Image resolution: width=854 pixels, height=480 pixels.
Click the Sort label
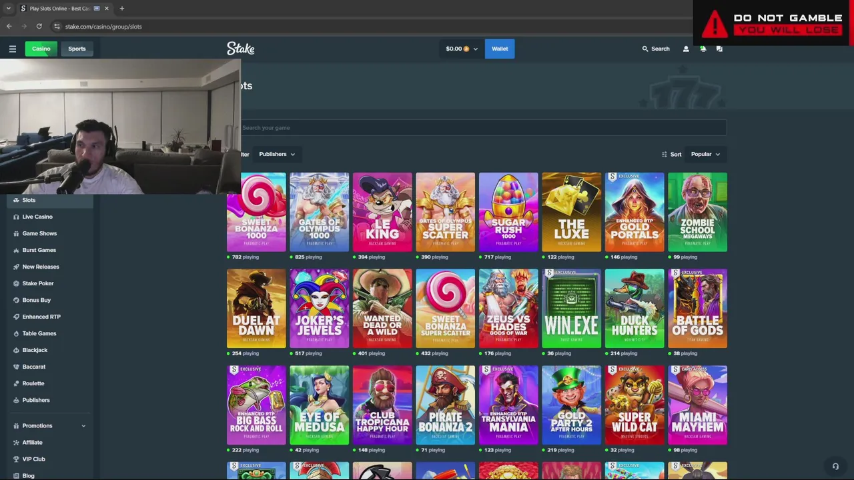click(x=676, y=154)
